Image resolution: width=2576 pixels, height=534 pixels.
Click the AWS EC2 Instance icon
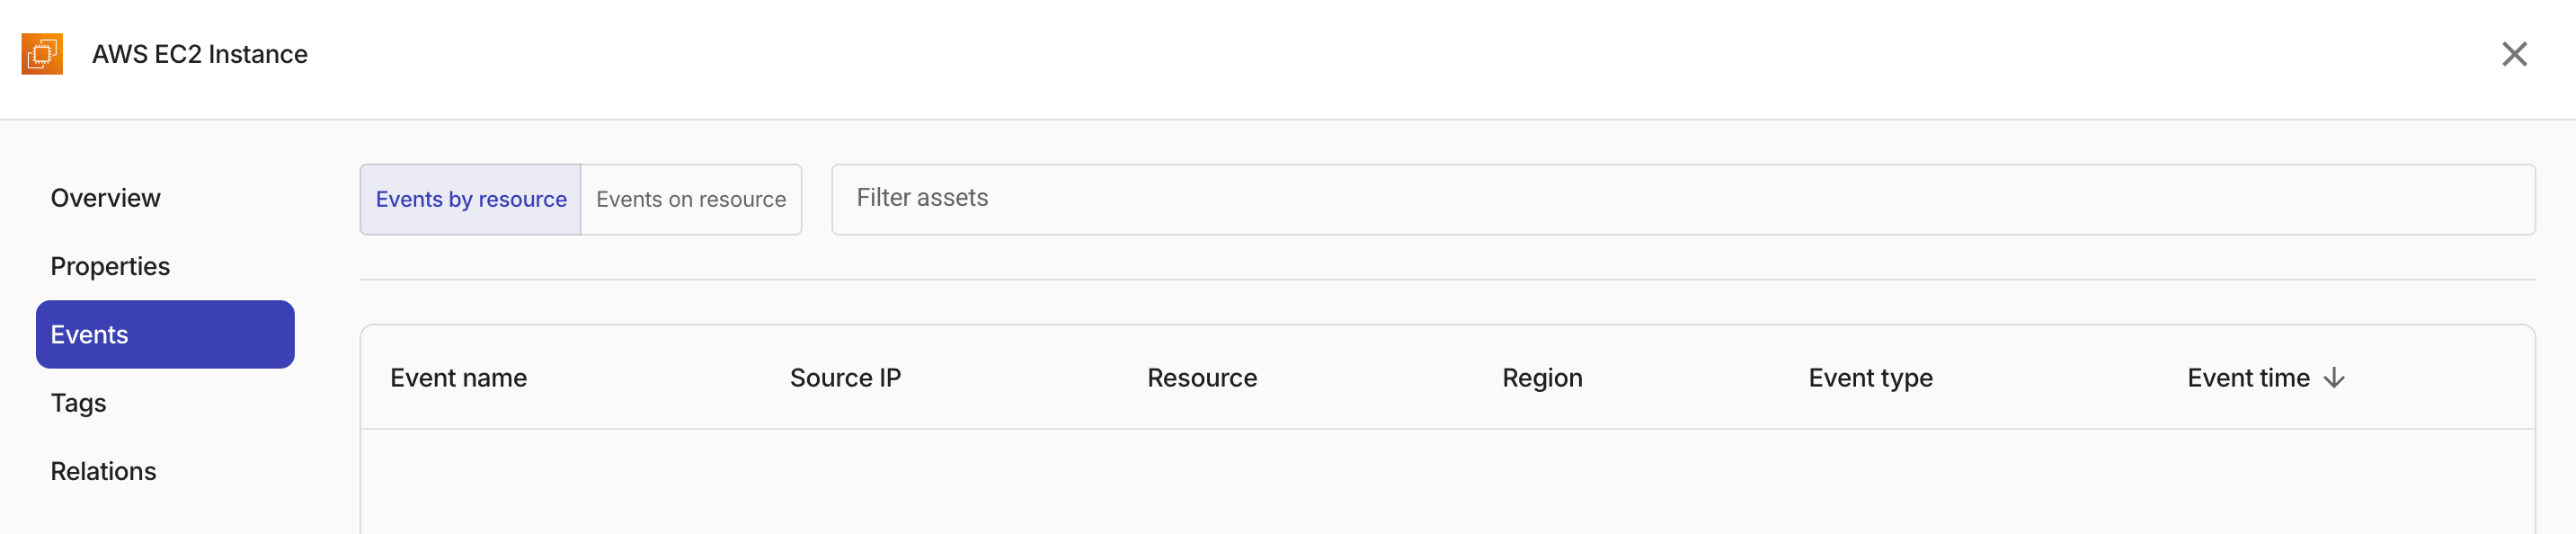[x=42, y=54]
